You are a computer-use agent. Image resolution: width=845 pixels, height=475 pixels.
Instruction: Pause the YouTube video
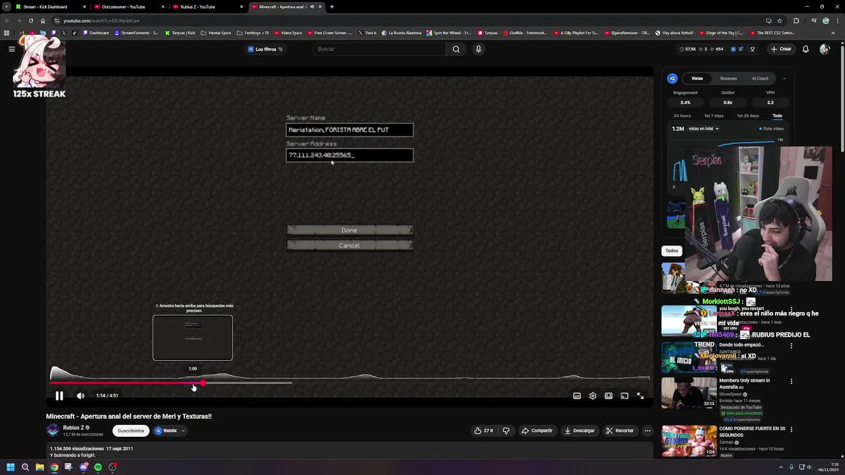coord(59,396)
